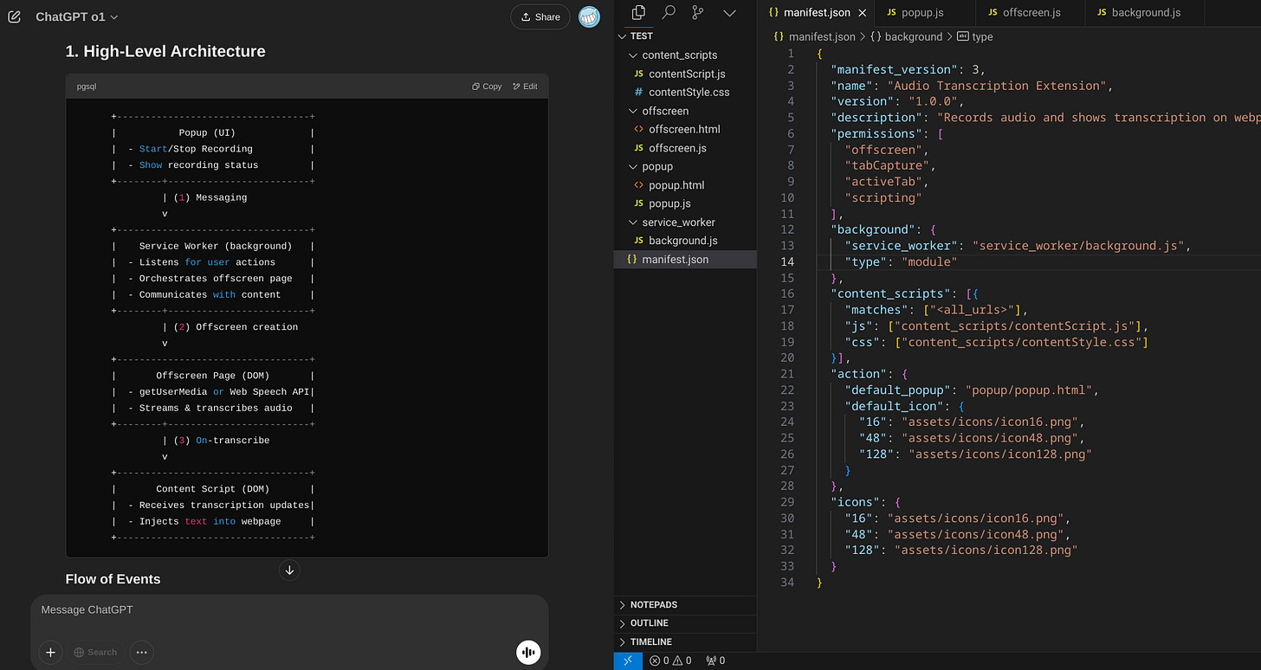Copy the code block contents
Screen dimensions: 1261x670
[x=487, y=87]
